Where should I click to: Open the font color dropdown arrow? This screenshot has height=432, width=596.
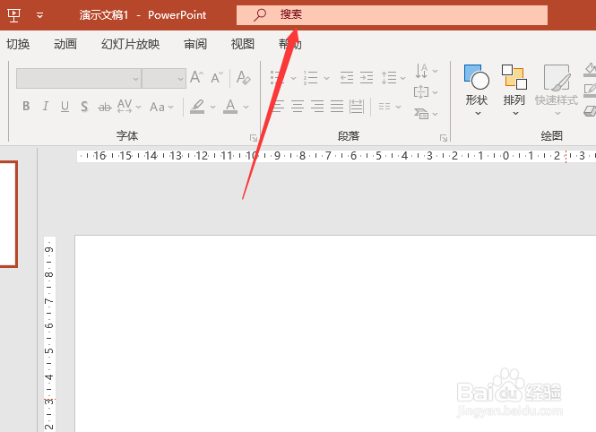tap(246, 108)
